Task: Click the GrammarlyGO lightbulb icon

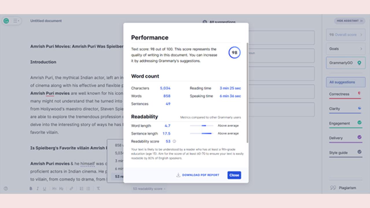Action: tap(359, 63)
